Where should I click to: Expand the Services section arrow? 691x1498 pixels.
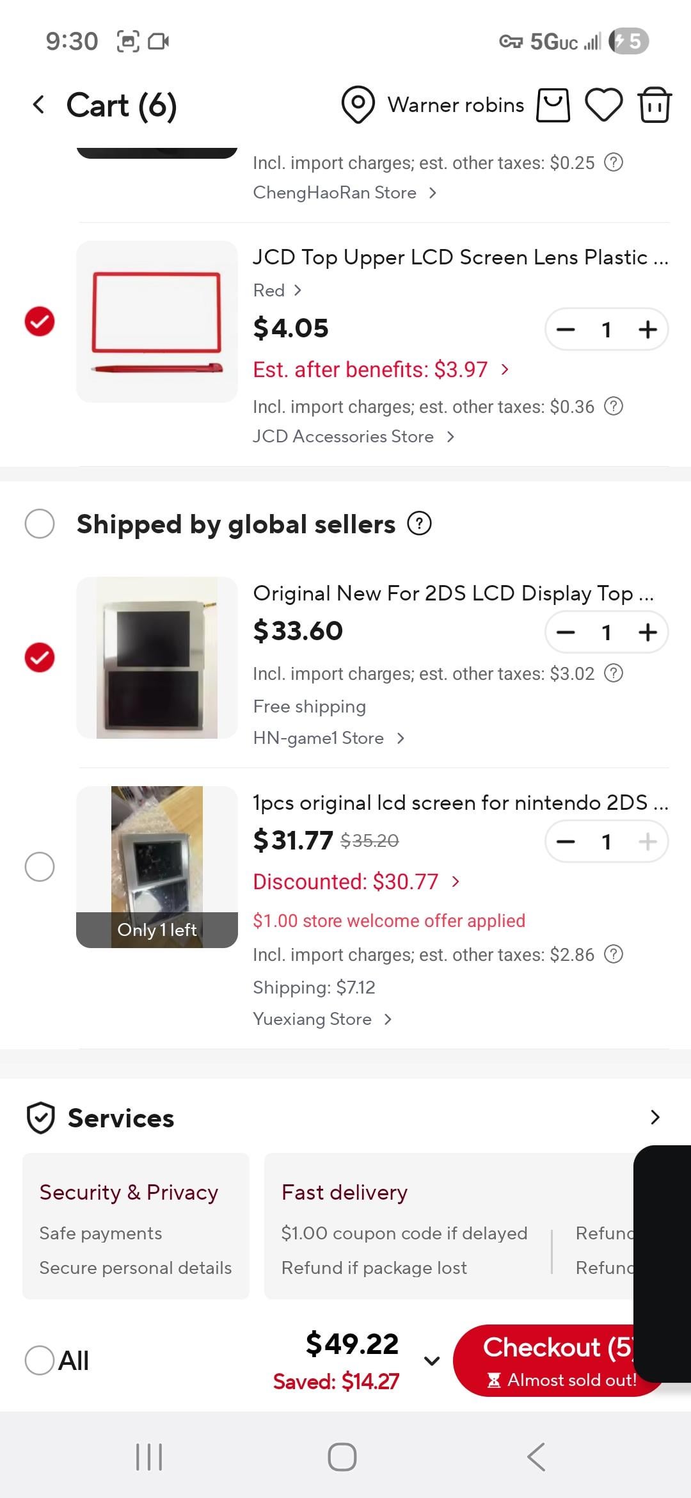[655, 1118]
